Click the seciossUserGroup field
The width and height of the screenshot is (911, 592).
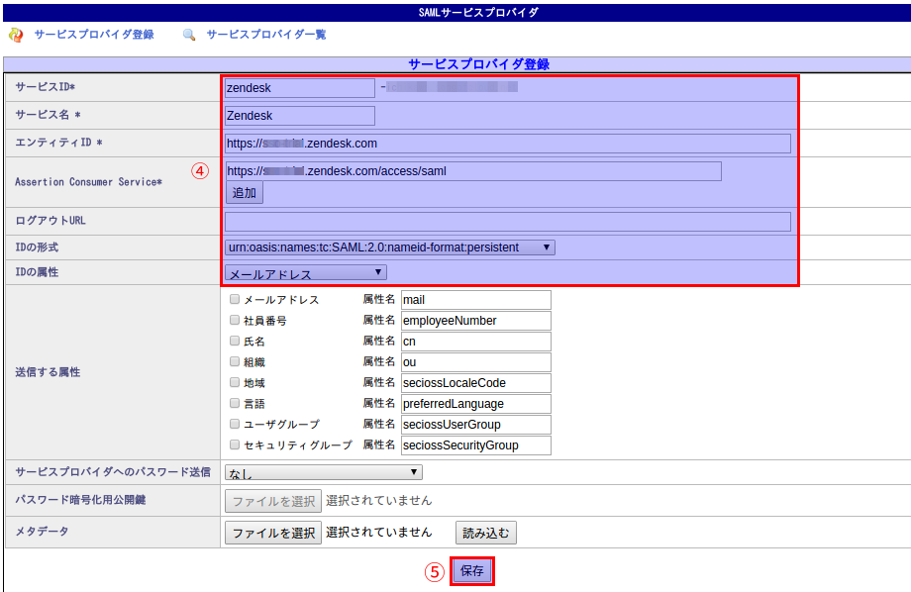point(476,425)
